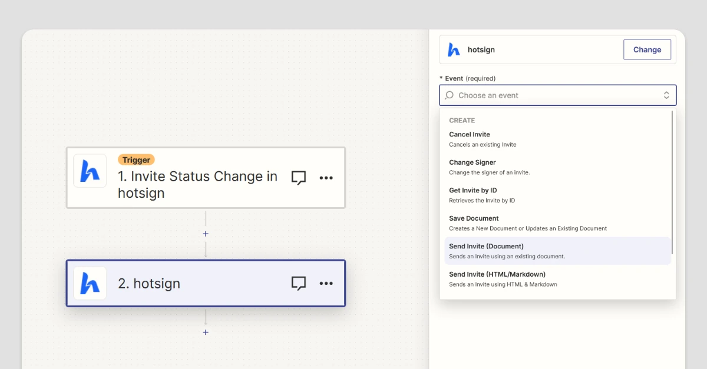Click search magnifier in event field
Screen dimensions: 707x369
coord(449,95)
